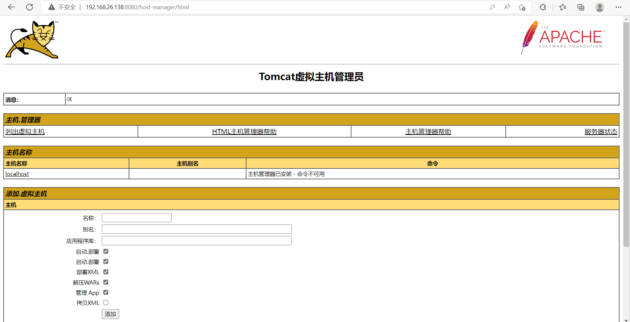Reload the page with the refresh icon
The height and width of the screenshot is (322, 630).
[30, 7]
